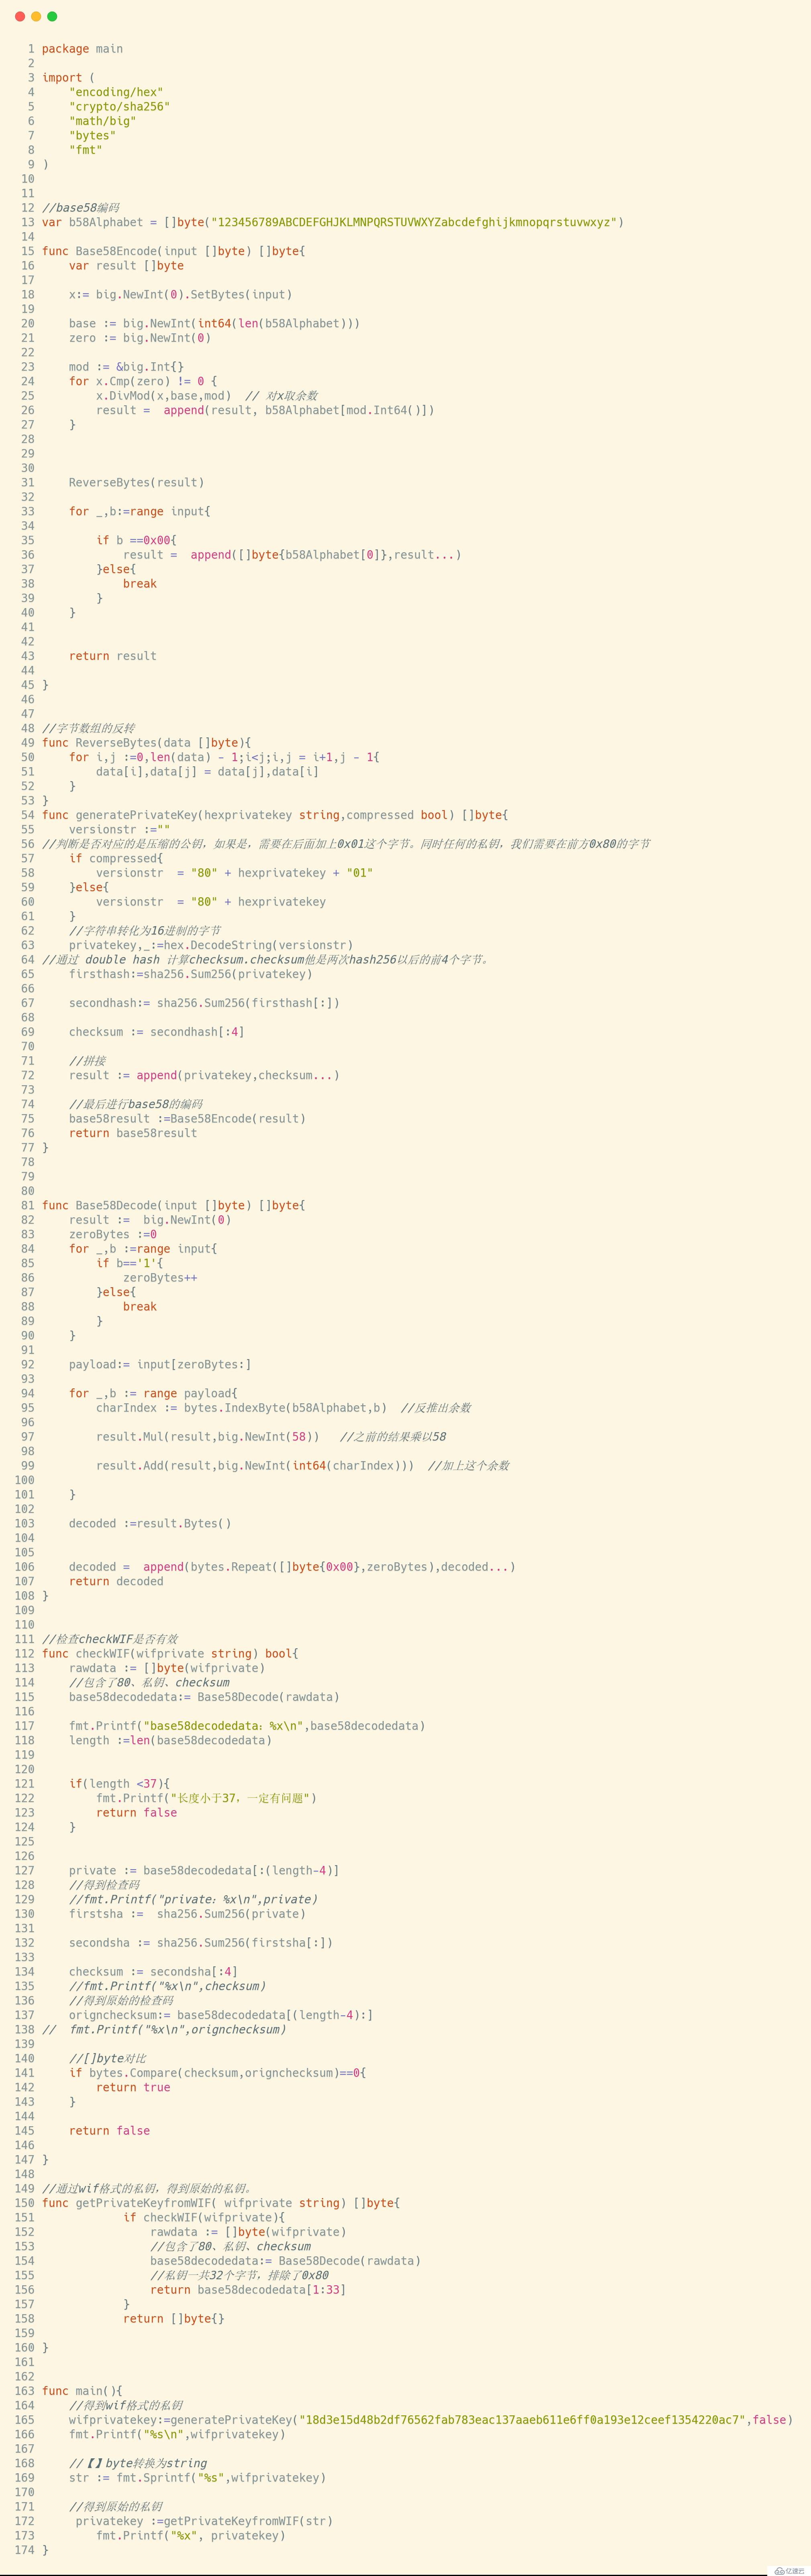Click the '//拼接' comment

87,1062
